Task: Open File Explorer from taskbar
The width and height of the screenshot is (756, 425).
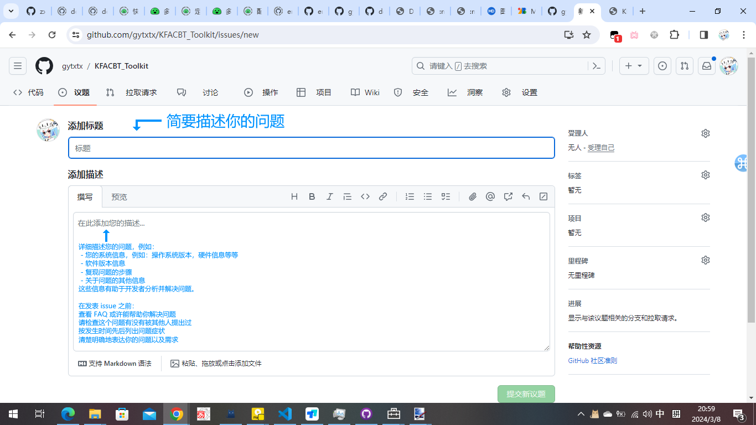Action: [95, 414]
